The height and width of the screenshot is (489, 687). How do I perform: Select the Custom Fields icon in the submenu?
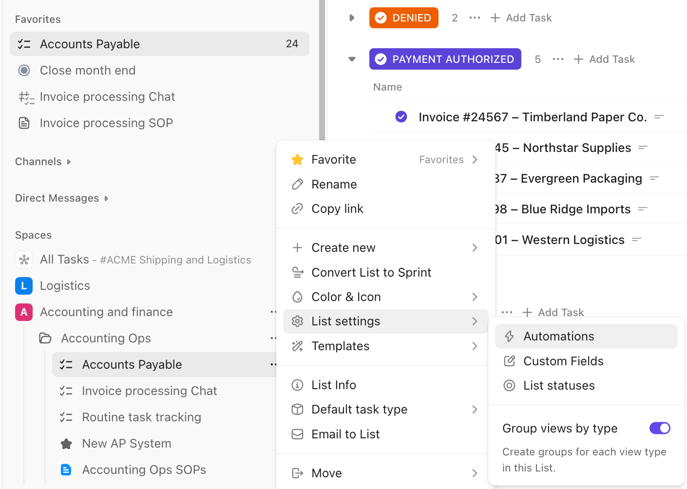click(x=509, y=361)
